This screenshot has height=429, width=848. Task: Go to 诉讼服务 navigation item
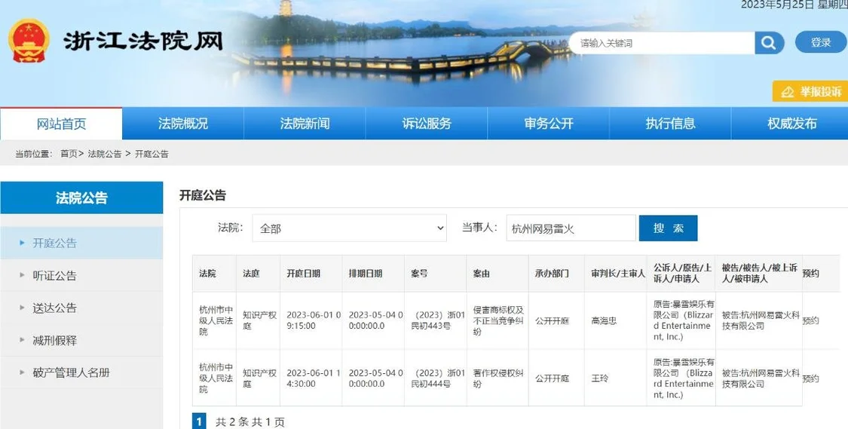click(427, 124)
